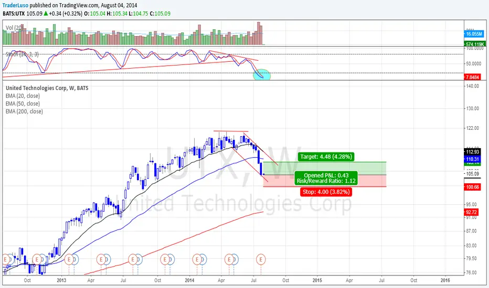This screenshot has height=288, width=489.
Task: Click the dividend D marker after 2013 label
Action: coord(75,259)
